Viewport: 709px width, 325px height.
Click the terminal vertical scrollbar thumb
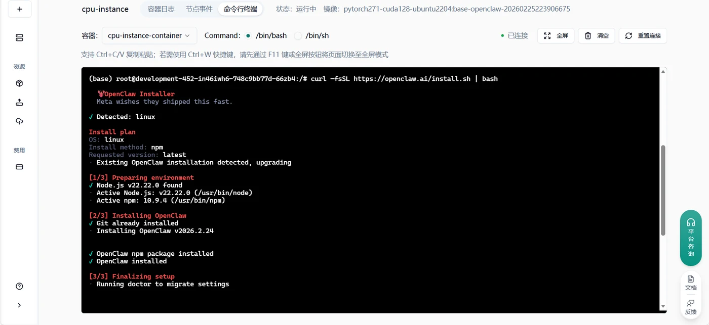tap(663, 191)
